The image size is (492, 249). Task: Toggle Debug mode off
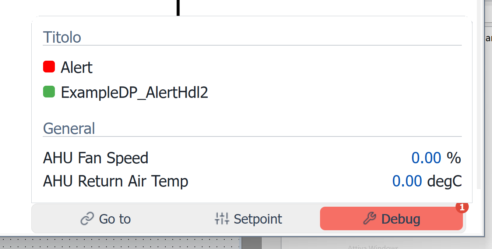(391, 218)
